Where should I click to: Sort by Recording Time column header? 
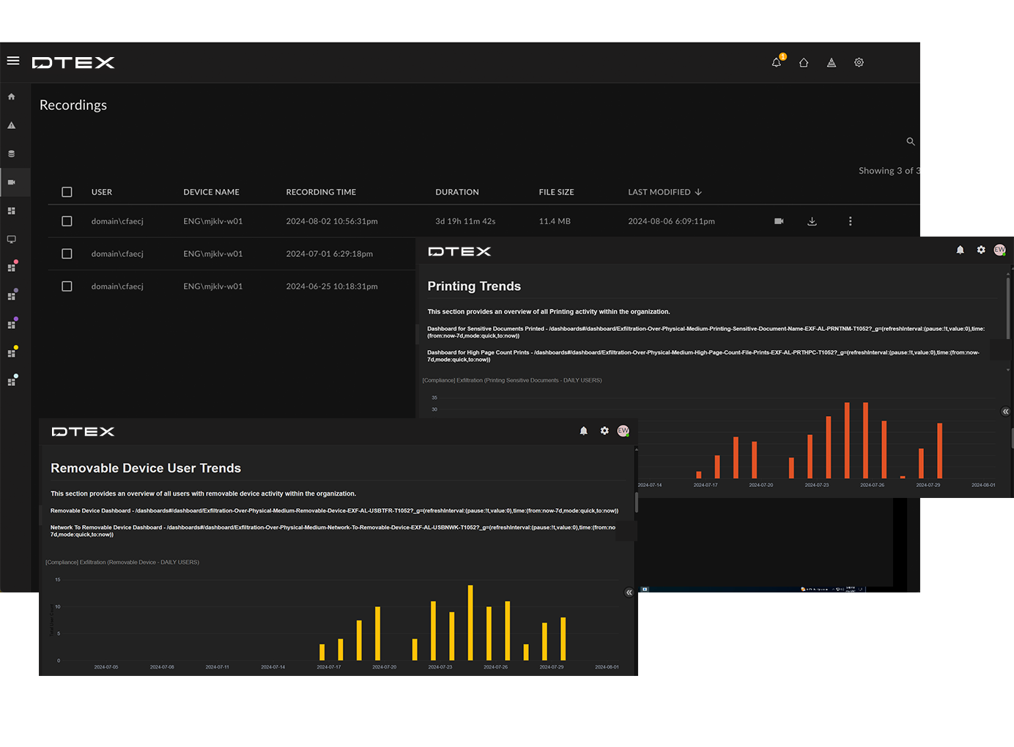(321, 192)
